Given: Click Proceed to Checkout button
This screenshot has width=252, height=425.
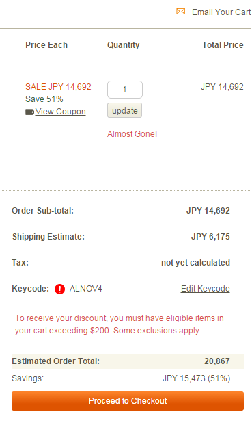Looking at the screenshot, I should [x=128, y=401].
